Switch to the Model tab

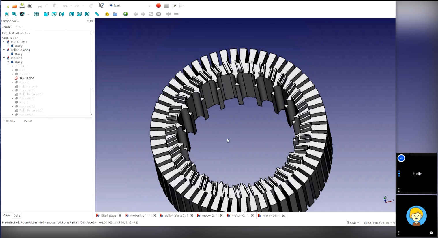pos(7,27)
